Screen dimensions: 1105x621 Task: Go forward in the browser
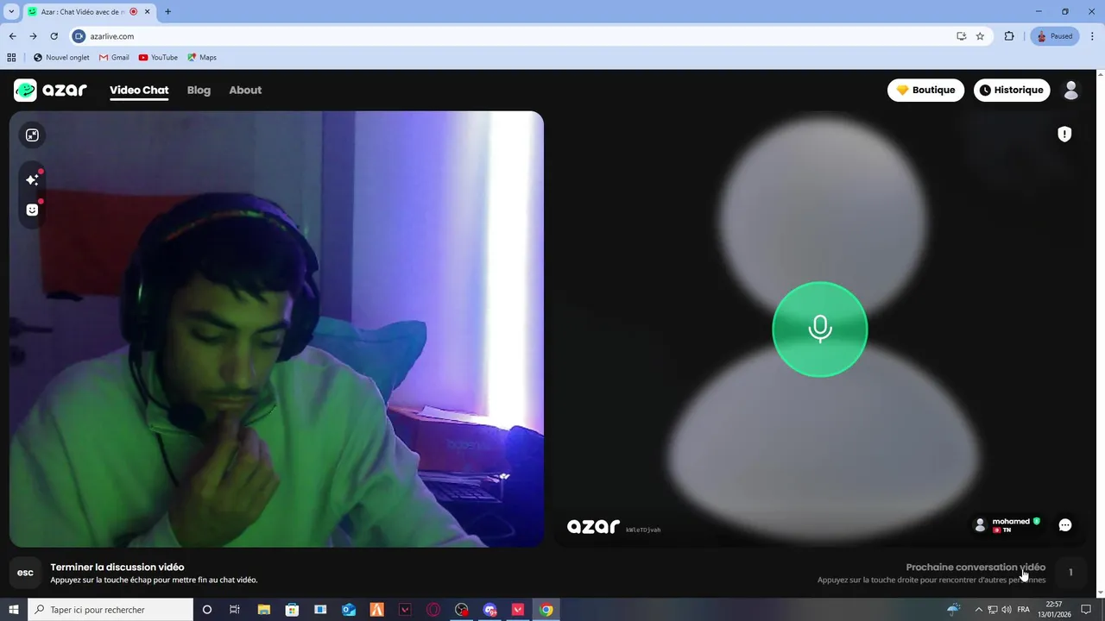pyautogui.click(x=33, y=36)
